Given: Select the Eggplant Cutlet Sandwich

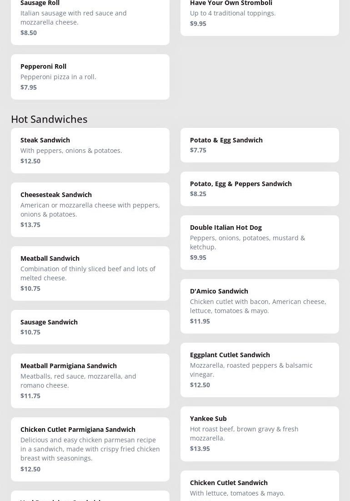Looking at the screenshot, I should tap(260, 369).
